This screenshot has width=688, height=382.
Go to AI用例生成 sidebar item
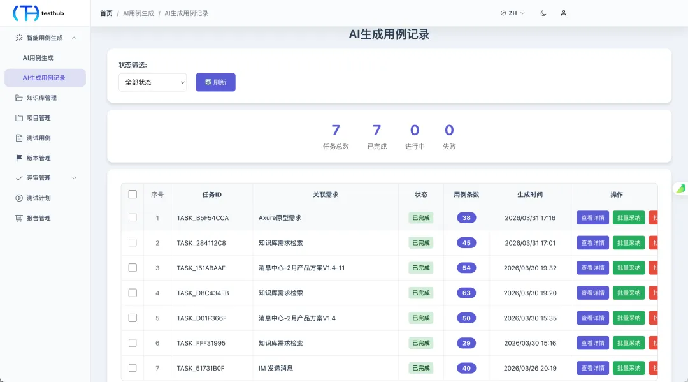coord(38,58)
